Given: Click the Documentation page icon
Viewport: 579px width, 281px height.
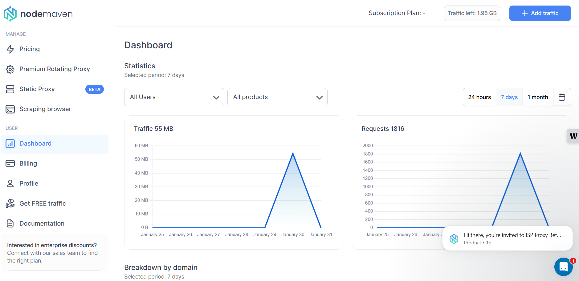Looking at the screenshot, I should 10,223.
